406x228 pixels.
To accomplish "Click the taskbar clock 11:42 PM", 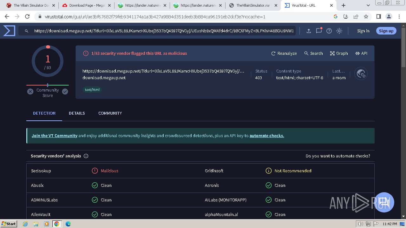I will 390,224.
